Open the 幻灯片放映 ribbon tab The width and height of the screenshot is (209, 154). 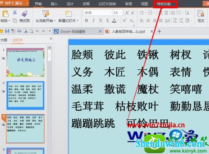(107, 4)
